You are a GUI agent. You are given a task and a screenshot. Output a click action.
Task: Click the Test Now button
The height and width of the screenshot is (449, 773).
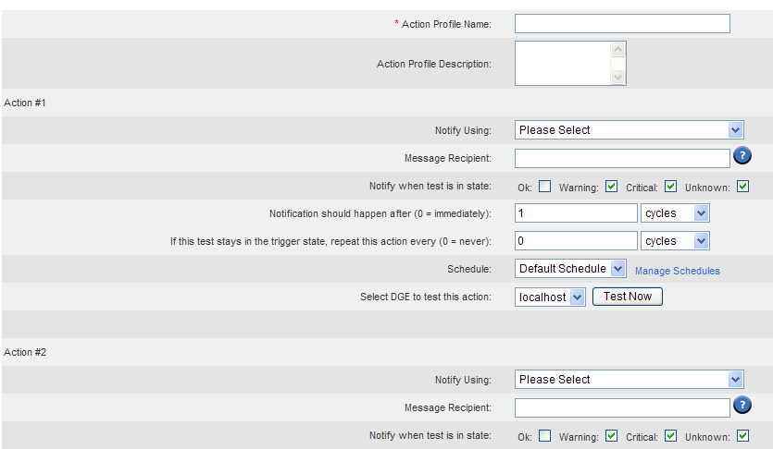point(627,297)
